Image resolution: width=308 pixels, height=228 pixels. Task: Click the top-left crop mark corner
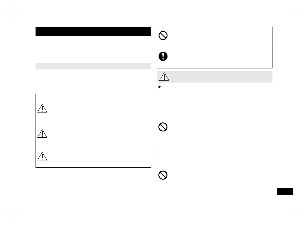pos(15,15)
